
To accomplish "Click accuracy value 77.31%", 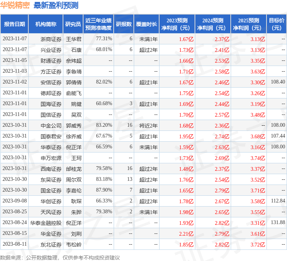I will (x=104, y=38).
